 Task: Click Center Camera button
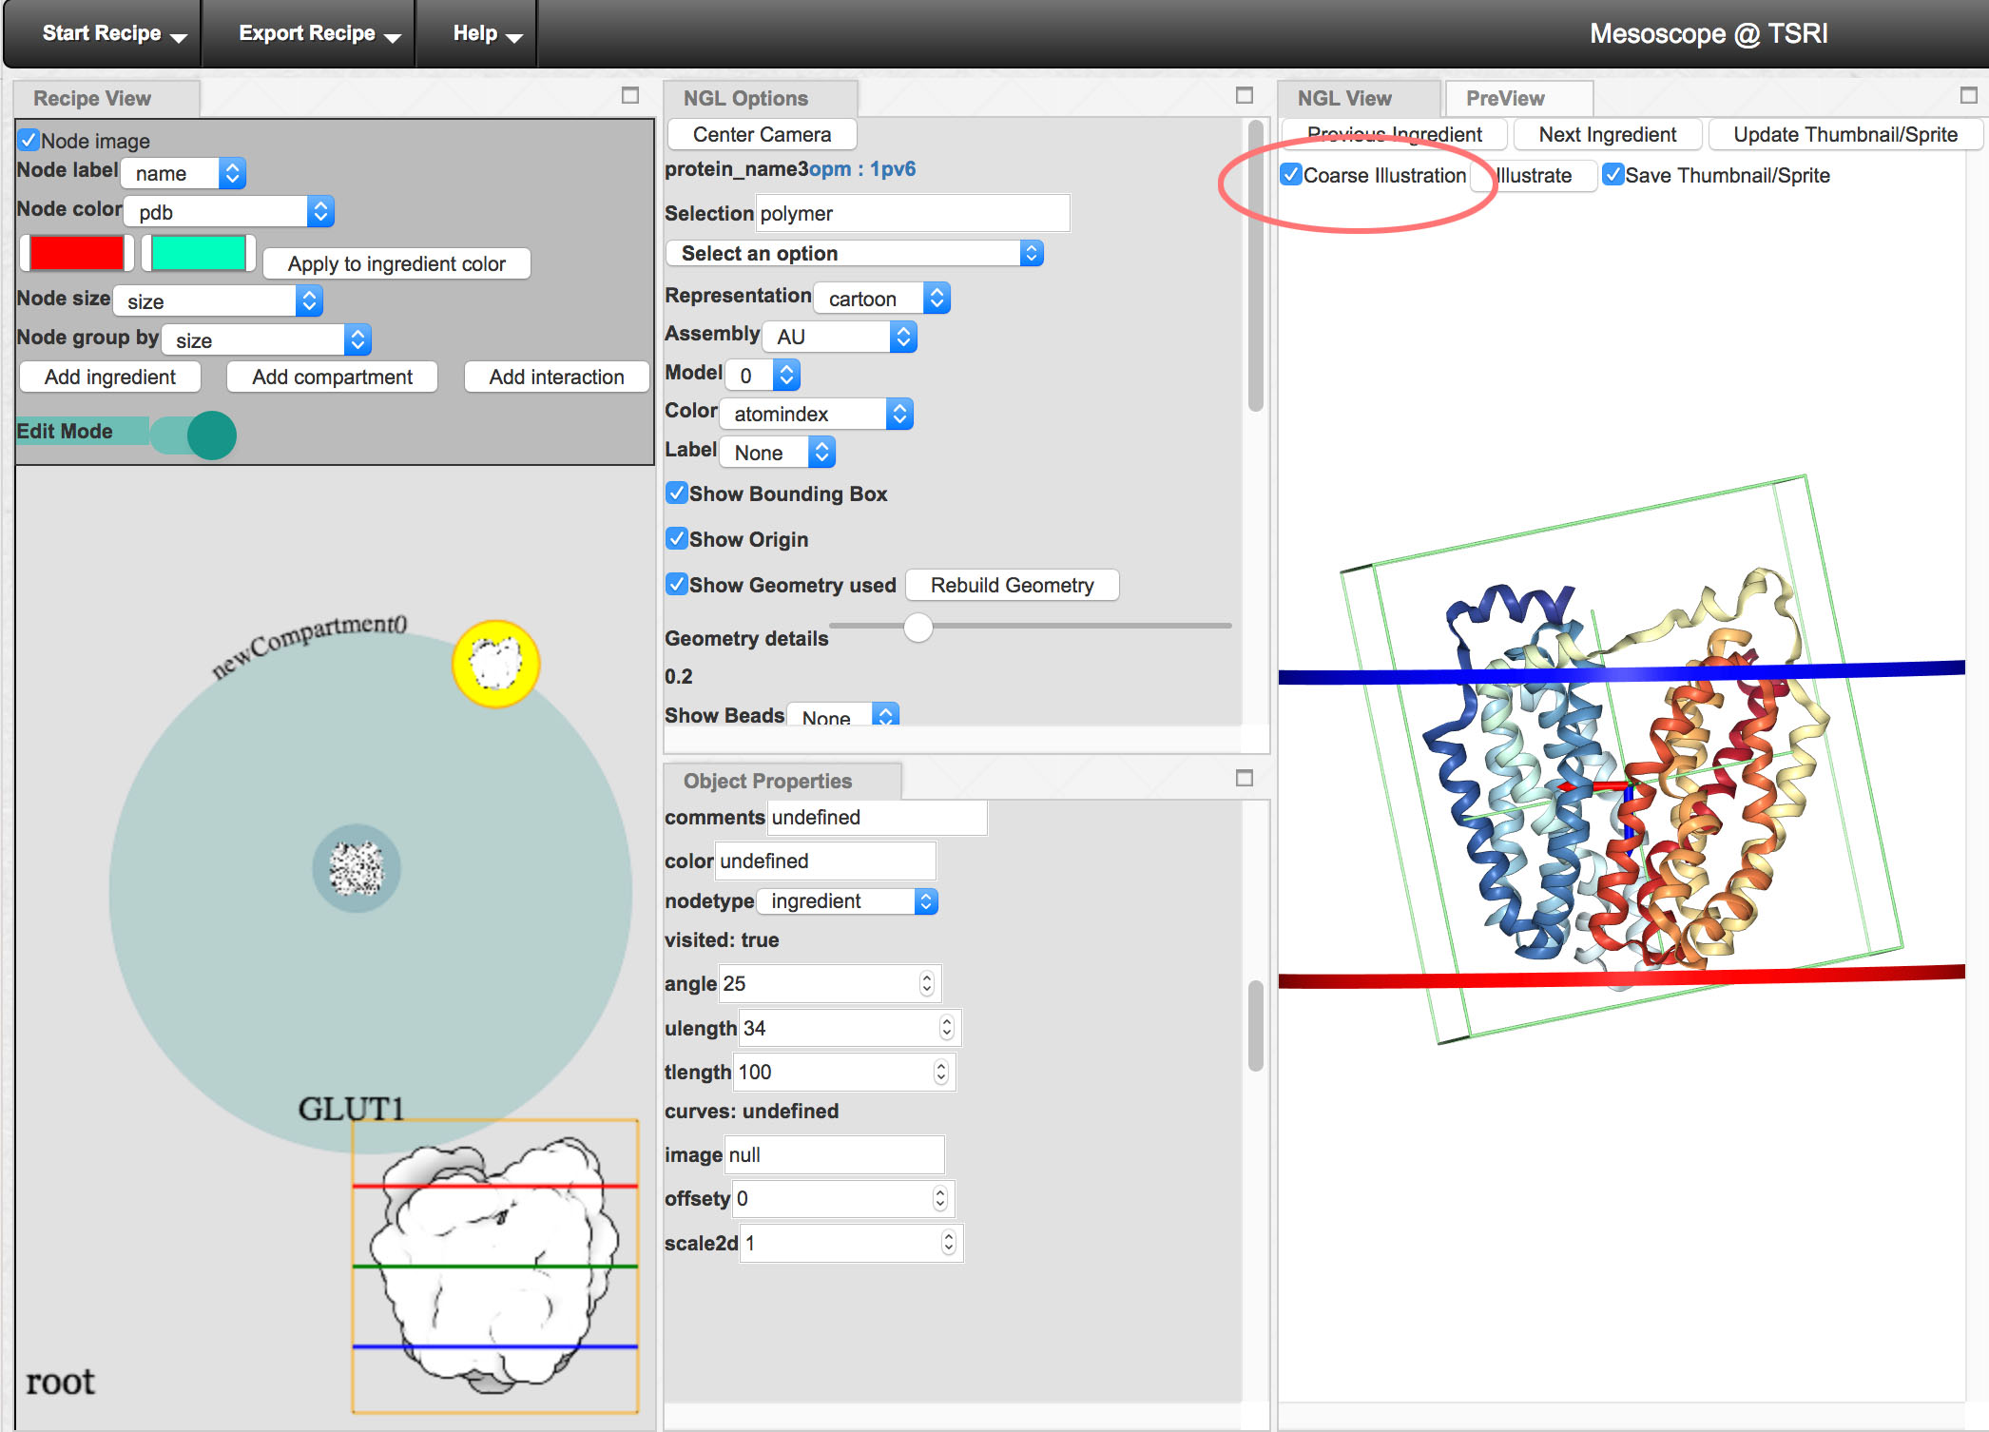(762, 135)
